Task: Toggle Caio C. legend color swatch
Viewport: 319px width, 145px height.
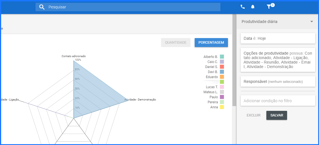Action: [222, 62]
